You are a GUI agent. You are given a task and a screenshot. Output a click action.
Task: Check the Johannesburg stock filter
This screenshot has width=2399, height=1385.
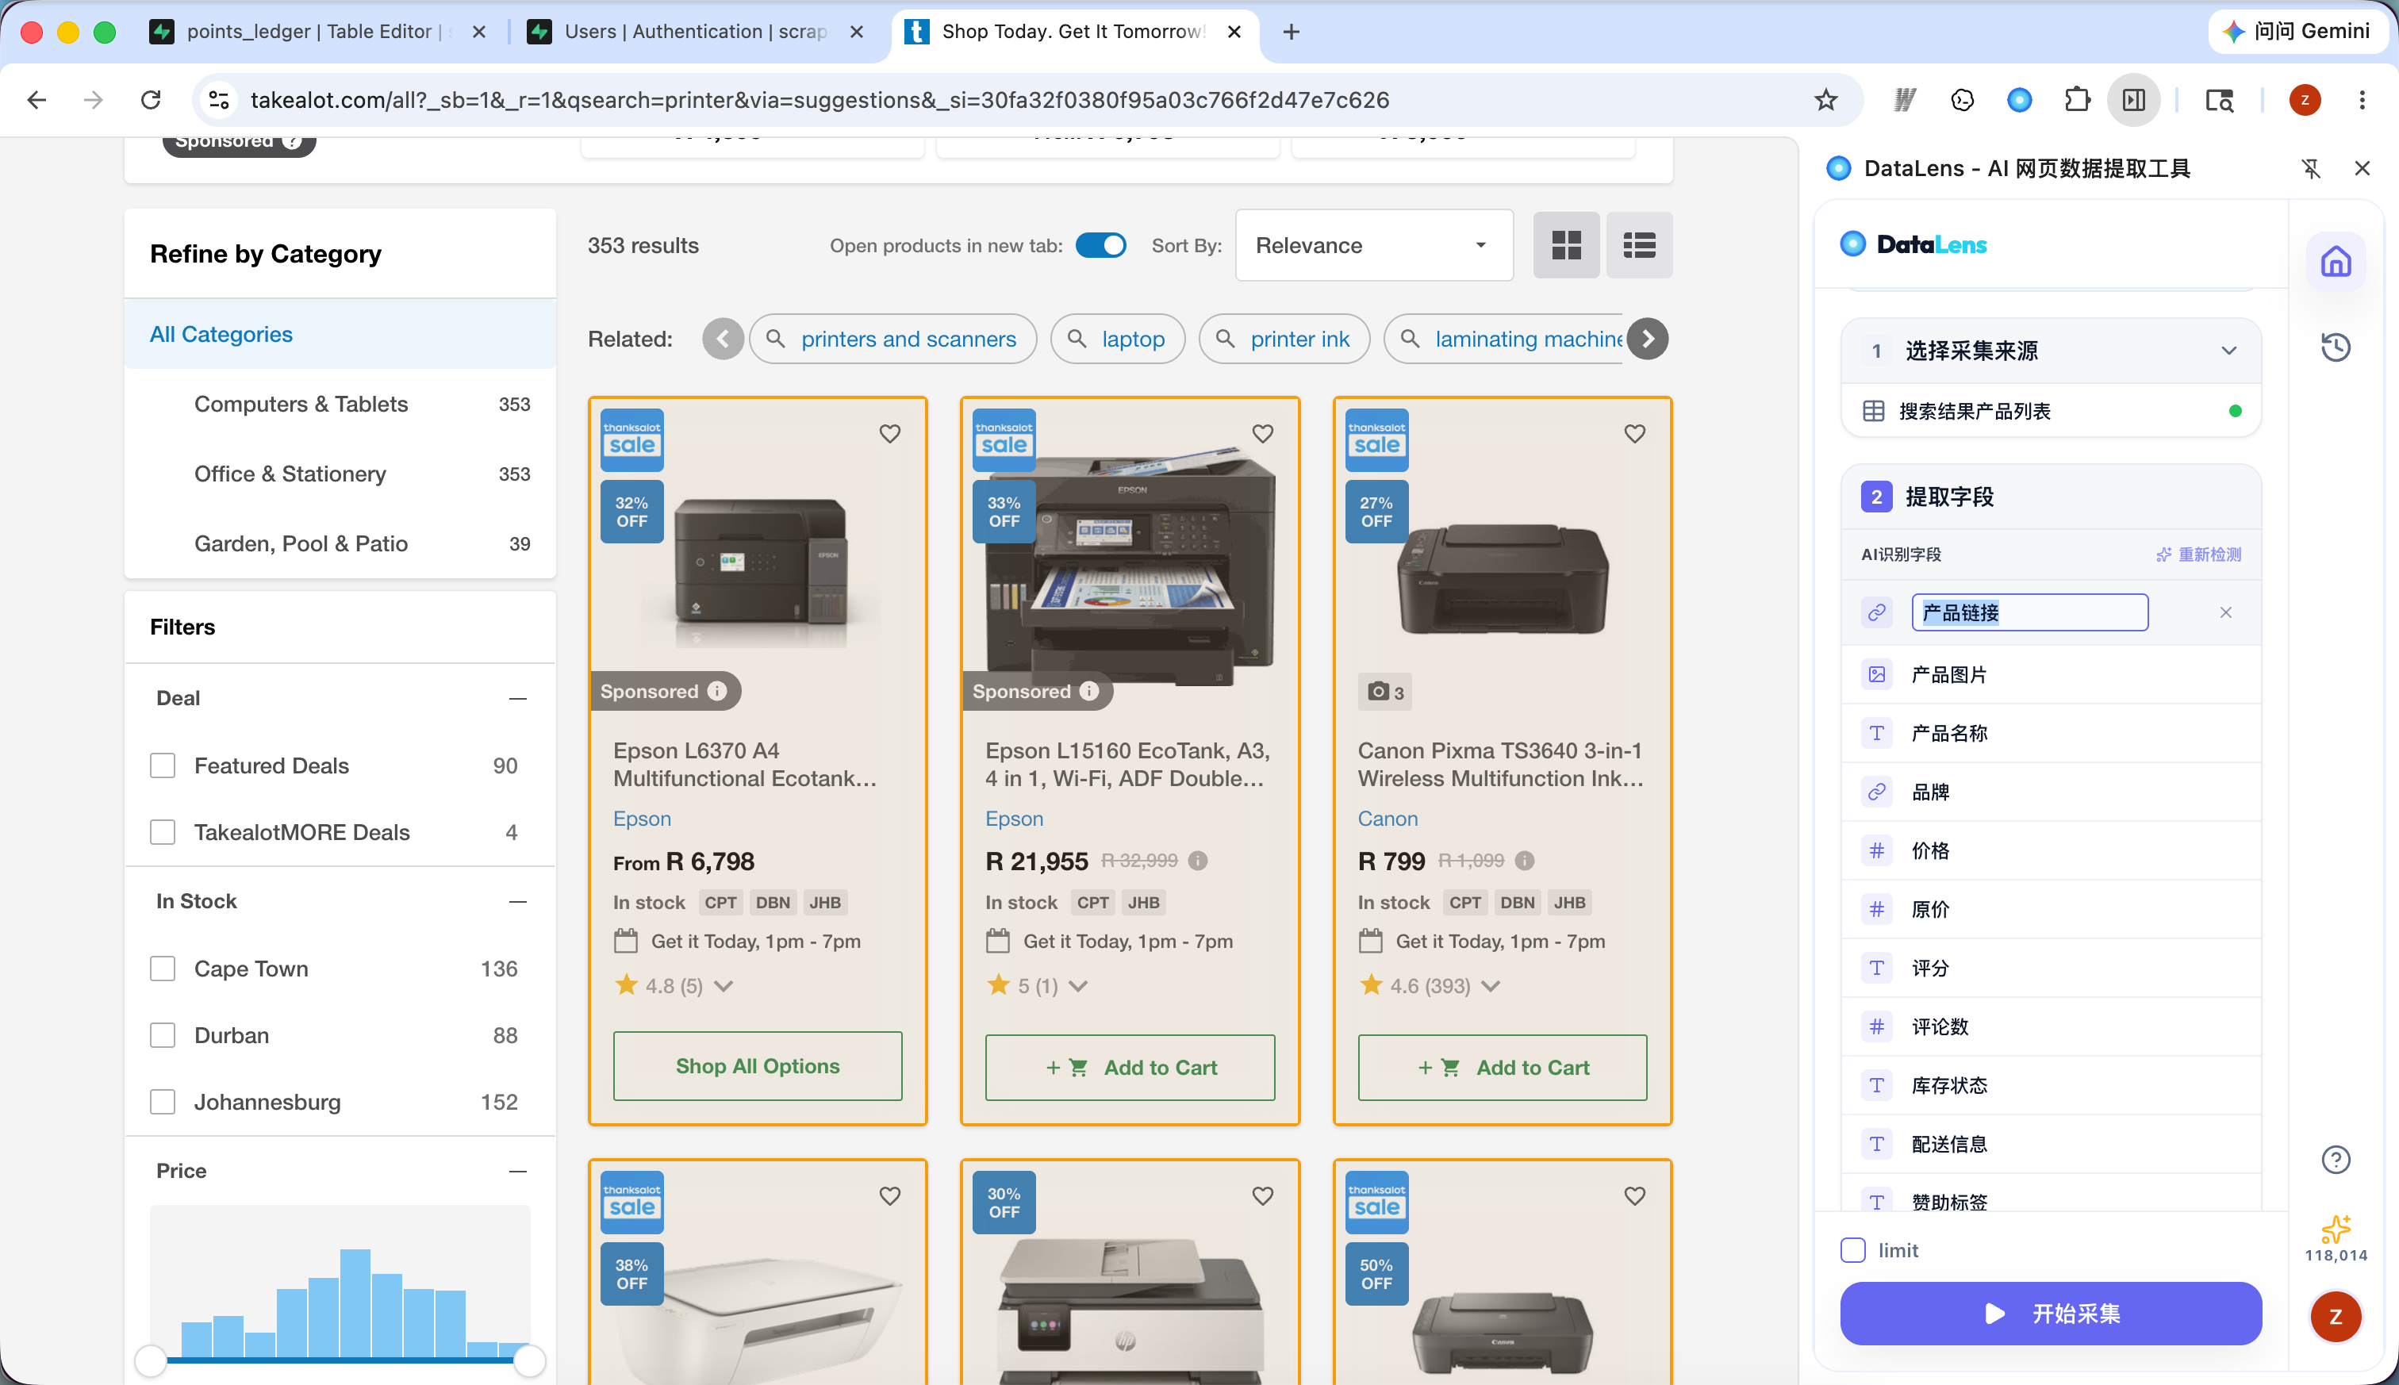[163, 1102]
